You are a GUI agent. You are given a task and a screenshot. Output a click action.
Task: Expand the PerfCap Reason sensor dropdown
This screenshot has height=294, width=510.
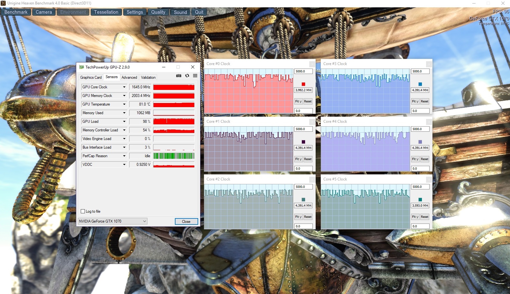coord(124,156)
